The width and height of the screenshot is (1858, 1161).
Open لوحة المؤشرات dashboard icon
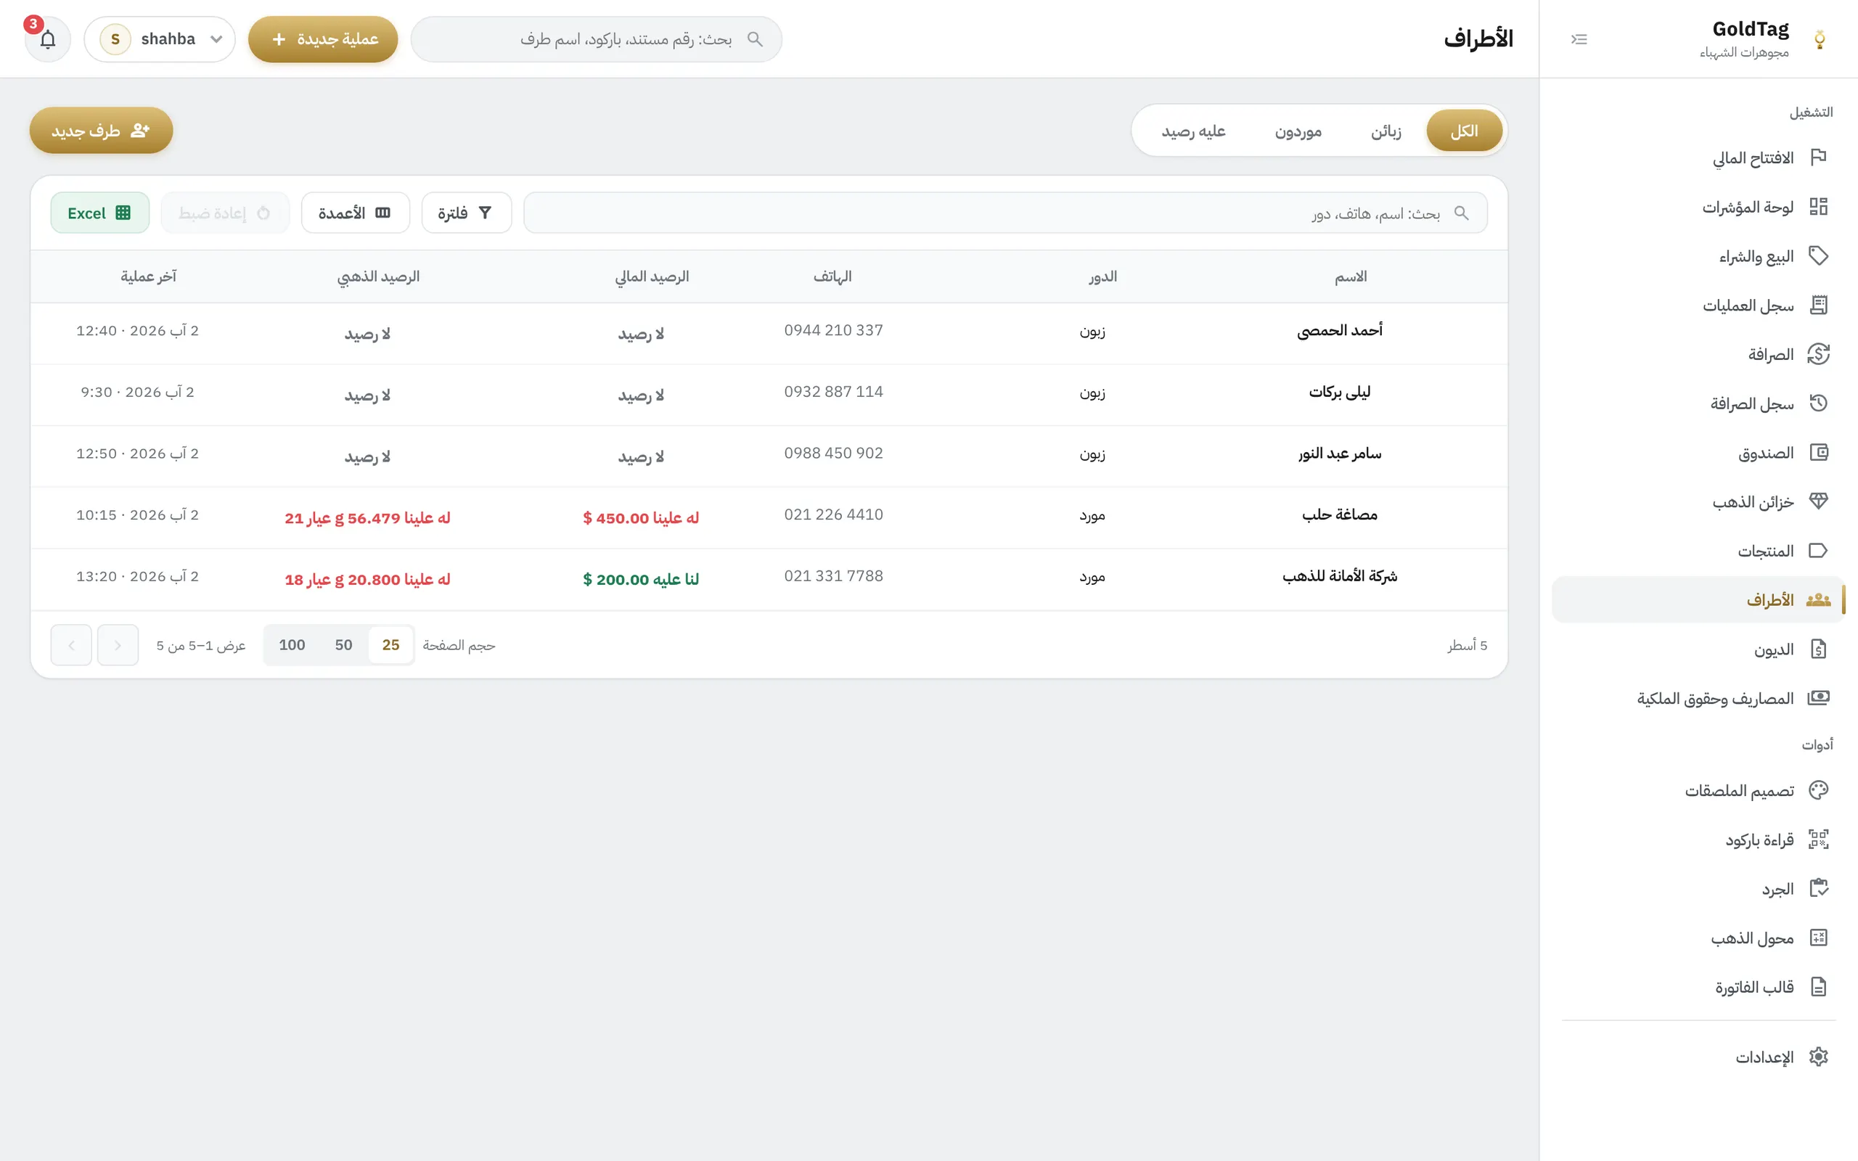pos(1818,208)
